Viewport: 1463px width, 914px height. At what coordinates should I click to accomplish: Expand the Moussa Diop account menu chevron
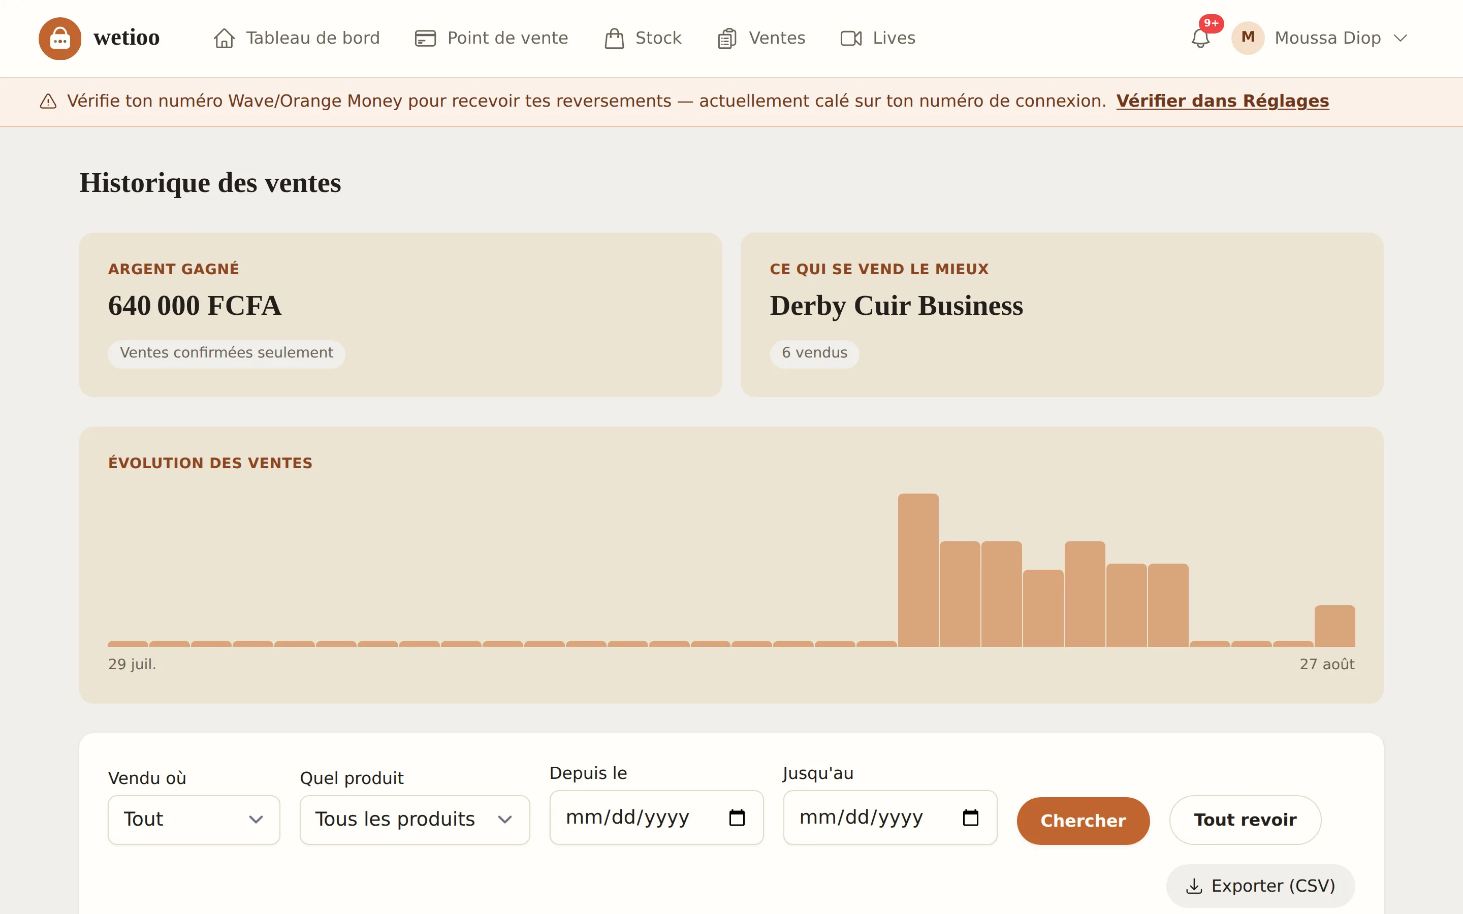pos(1401,38)
